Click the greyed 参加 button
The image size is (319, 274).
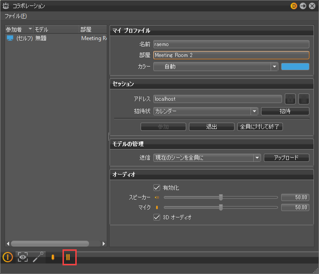click(163, 127)
